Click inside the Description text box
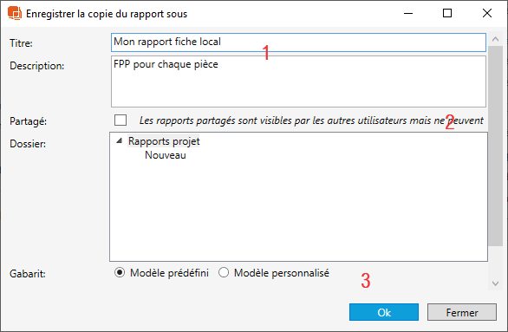508x332 pixels. click(x=298, y=81)
